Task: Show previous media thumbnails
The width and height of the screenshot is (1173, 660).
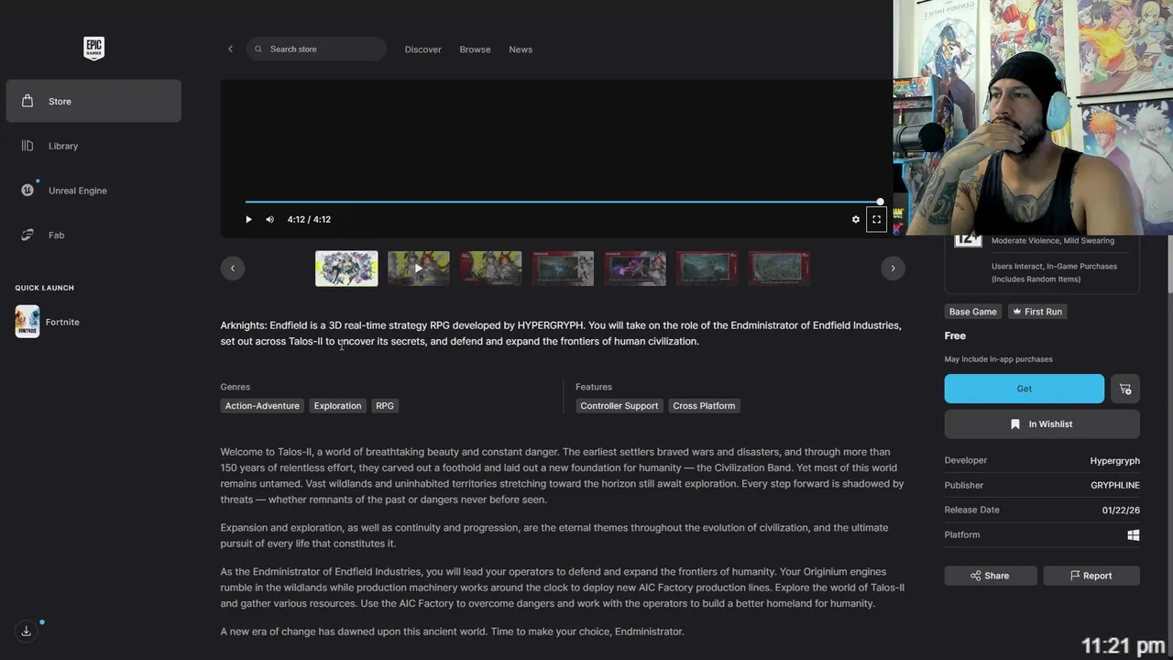Action: [233, 268]
